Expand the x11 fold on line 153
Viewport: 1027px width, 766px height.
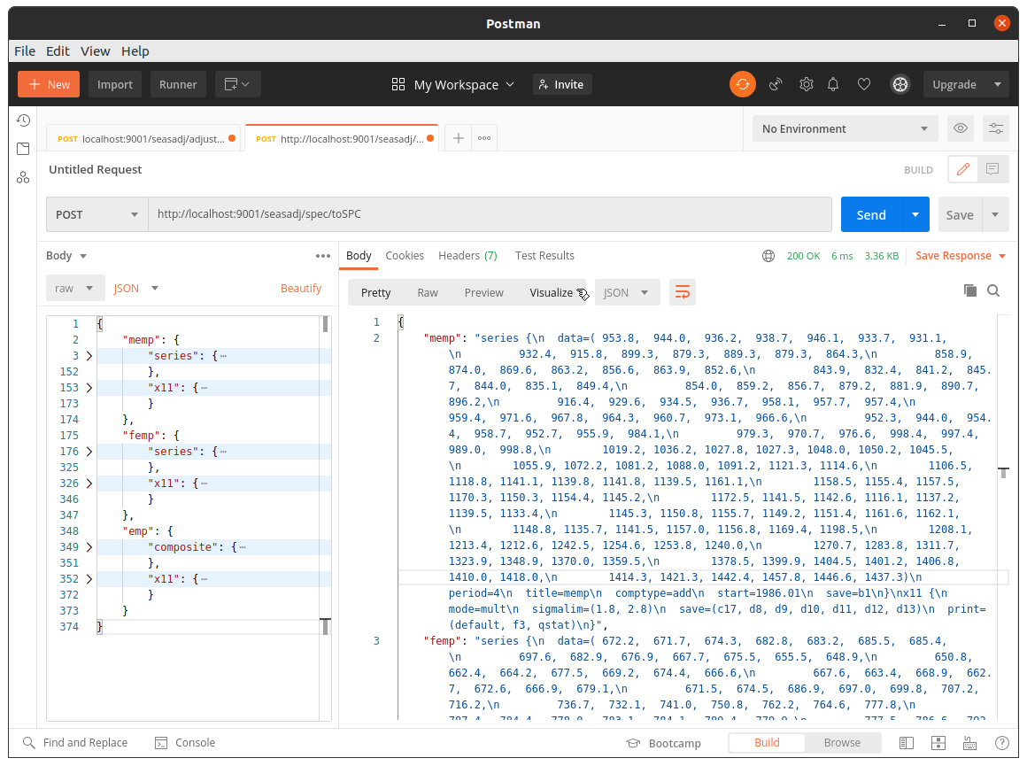[x=89, y=388]
